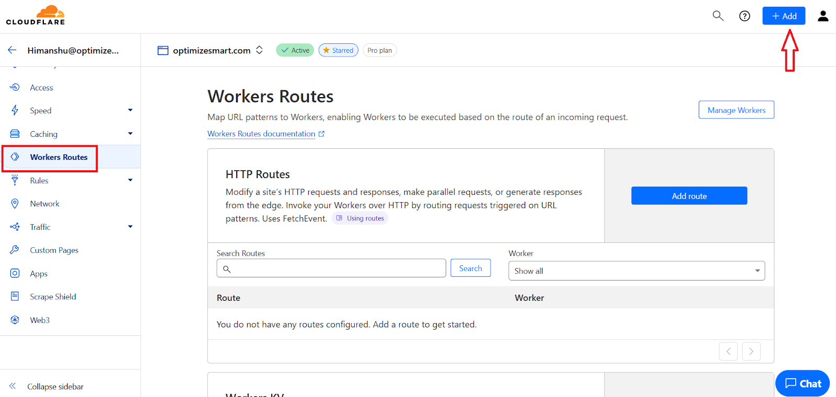Click the blue Add button in header
The width and height of the screenshot is (836, 397).
(x=784, y=16)
